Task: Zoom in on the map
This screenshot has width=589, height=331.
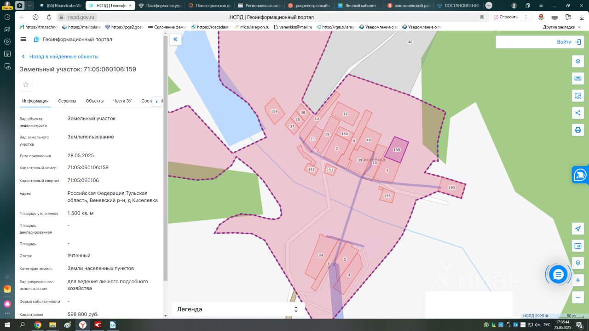Action: coord(578,280)
